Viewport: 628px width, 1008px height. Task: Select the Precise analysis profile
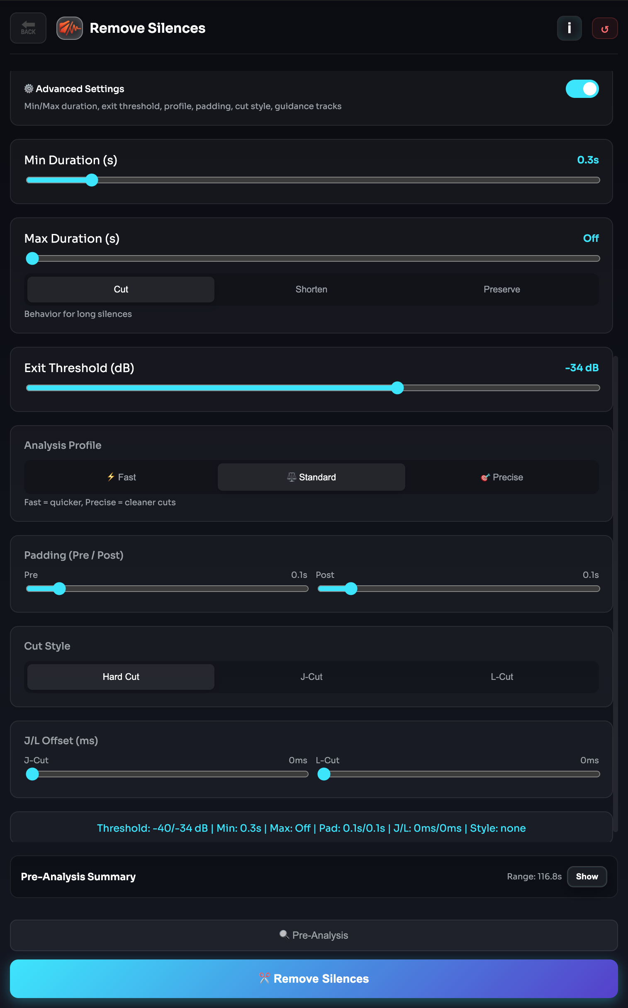[x=502, y=477]
